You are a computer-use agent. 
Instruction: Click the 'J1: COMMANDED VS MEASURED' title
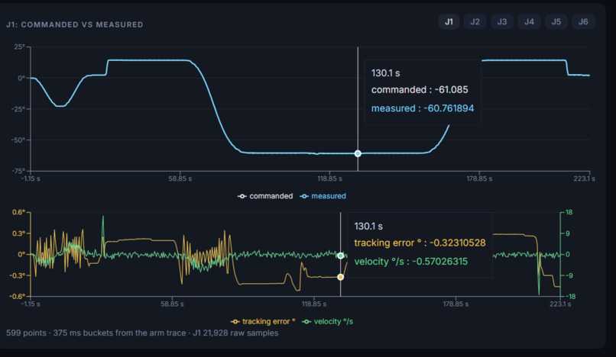(x=75, y=24)
